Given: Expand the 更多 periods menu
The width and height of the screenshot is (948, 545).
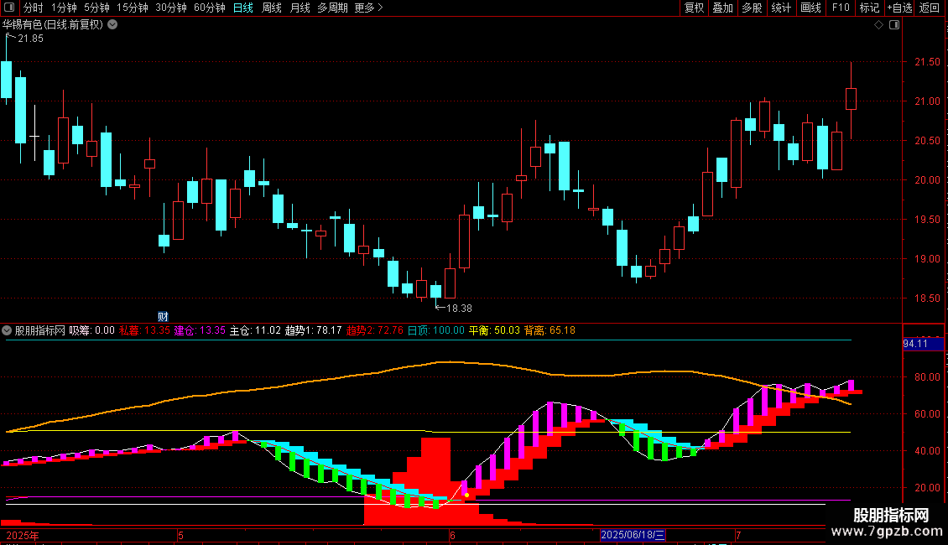Looking at the screenshot, I should (368, 8).
